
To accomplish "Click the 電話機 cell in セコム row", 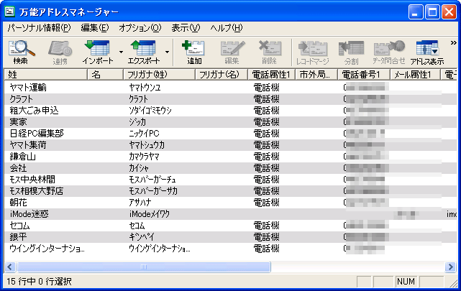I will [x=266, y=226].
